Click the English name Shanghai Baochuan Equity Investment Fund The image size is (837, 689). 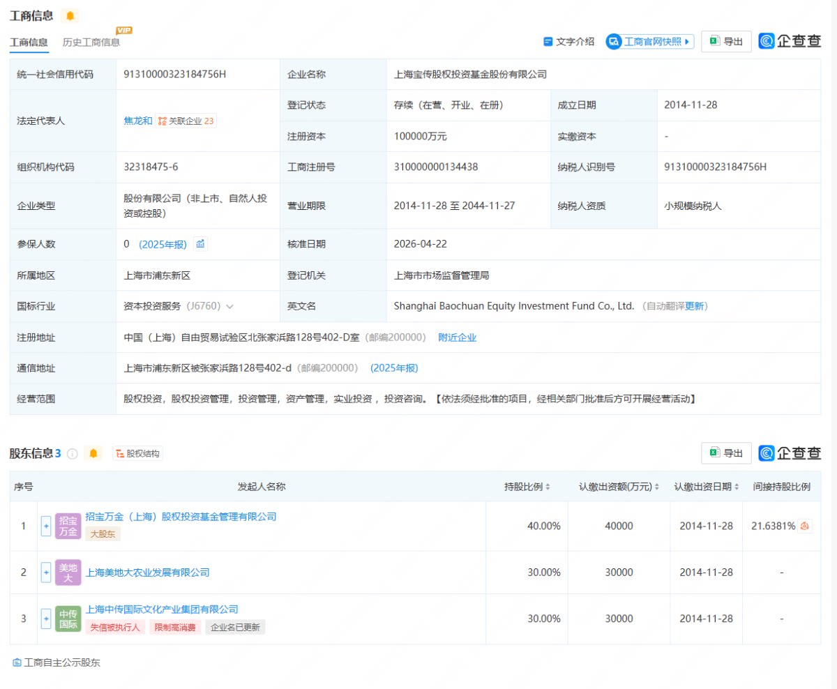[x=514, y=306]
